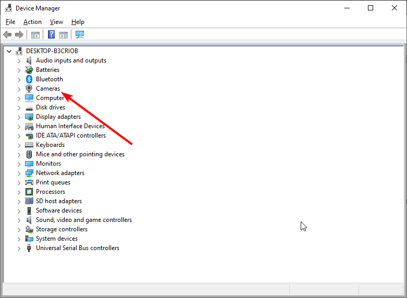Click the Software devices icon
This screenshot has height=298, width=407.
point(29,210)
